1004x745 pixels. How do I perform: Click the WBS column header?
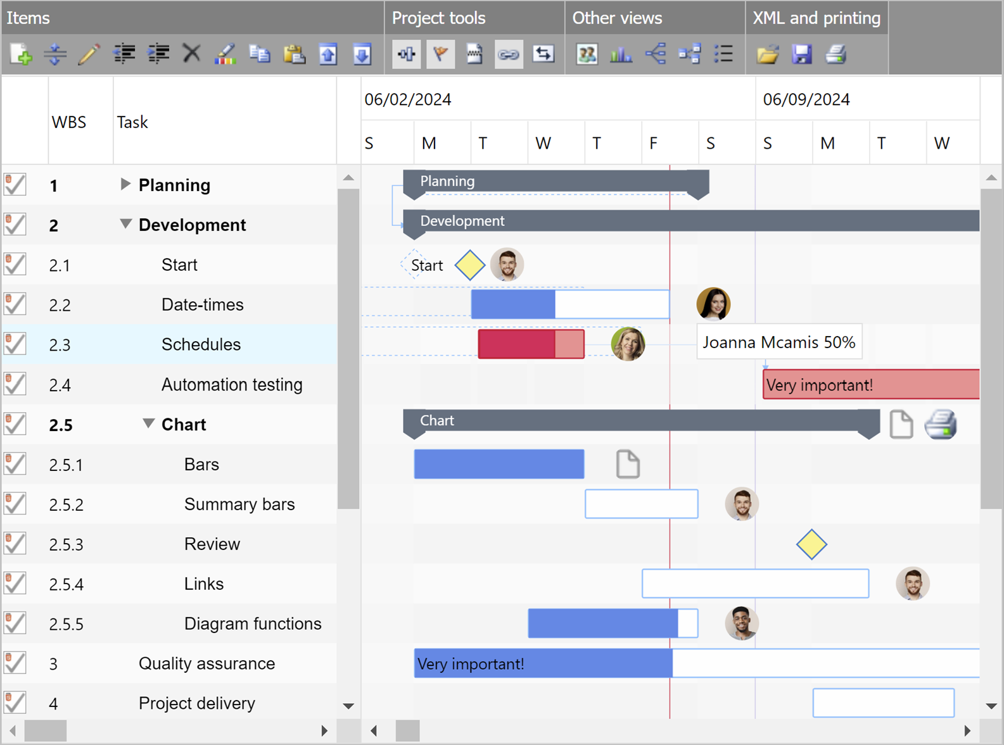[68, 122]
